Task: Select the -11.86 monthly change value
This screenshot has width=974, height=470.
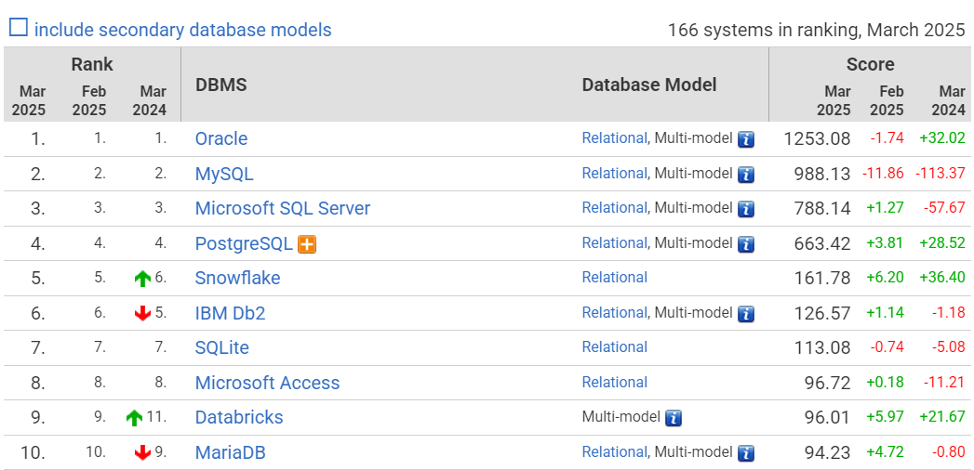Action: coord(884,175)
